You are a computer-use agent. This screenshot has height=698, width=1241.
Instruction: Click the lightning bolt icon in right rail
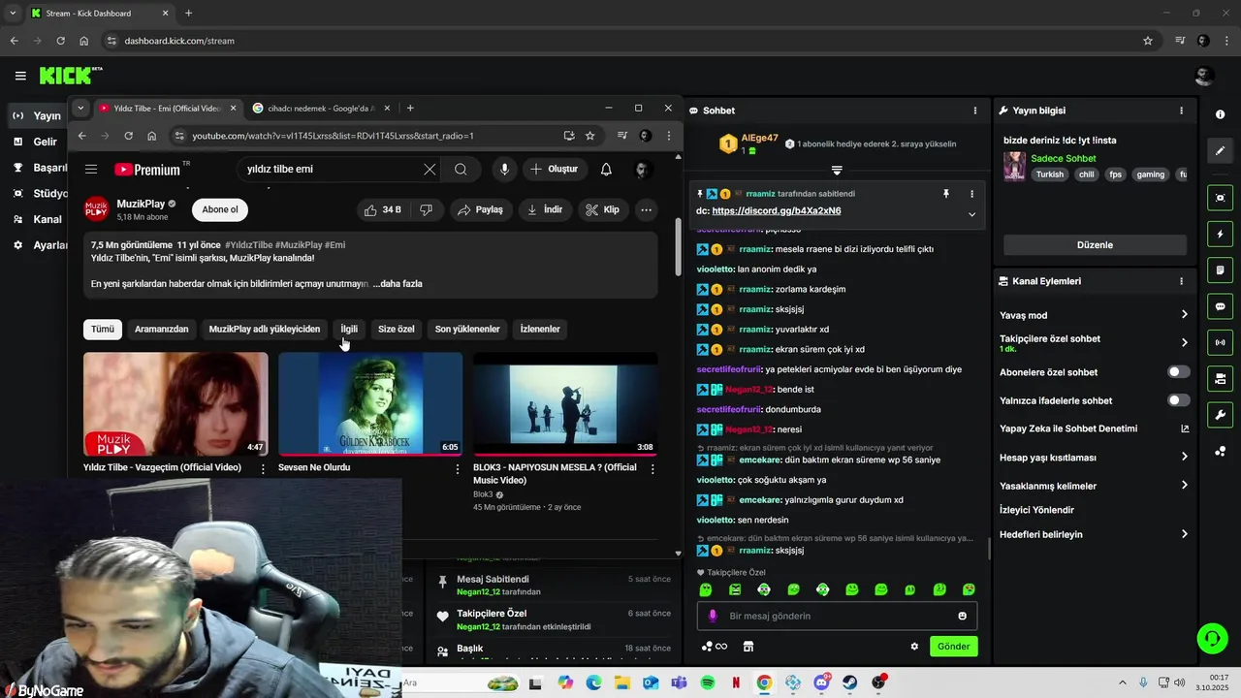pos(1220,235)
